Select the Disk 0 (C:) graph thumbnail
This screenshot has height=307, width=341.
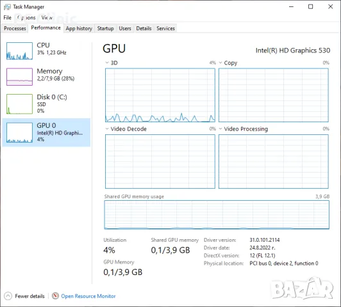point(19,104)
